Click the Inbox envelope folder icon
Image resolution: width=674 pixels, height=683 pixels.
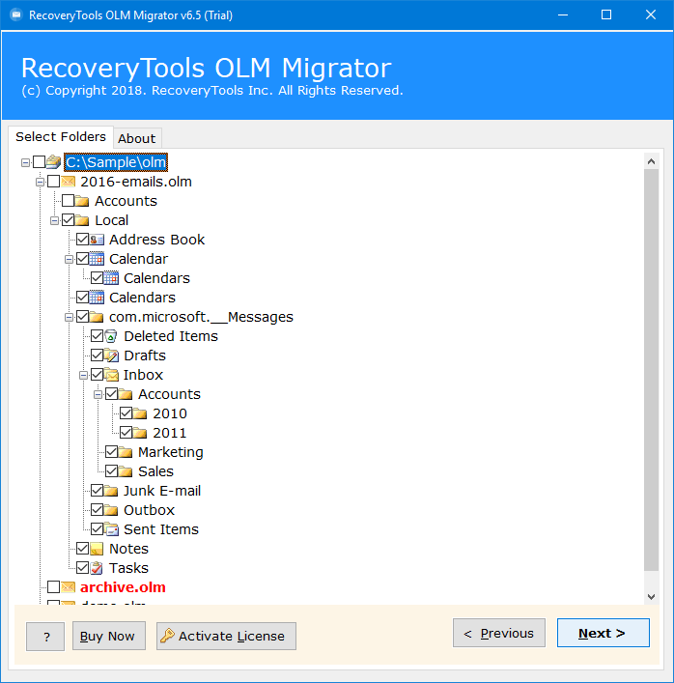111,375
